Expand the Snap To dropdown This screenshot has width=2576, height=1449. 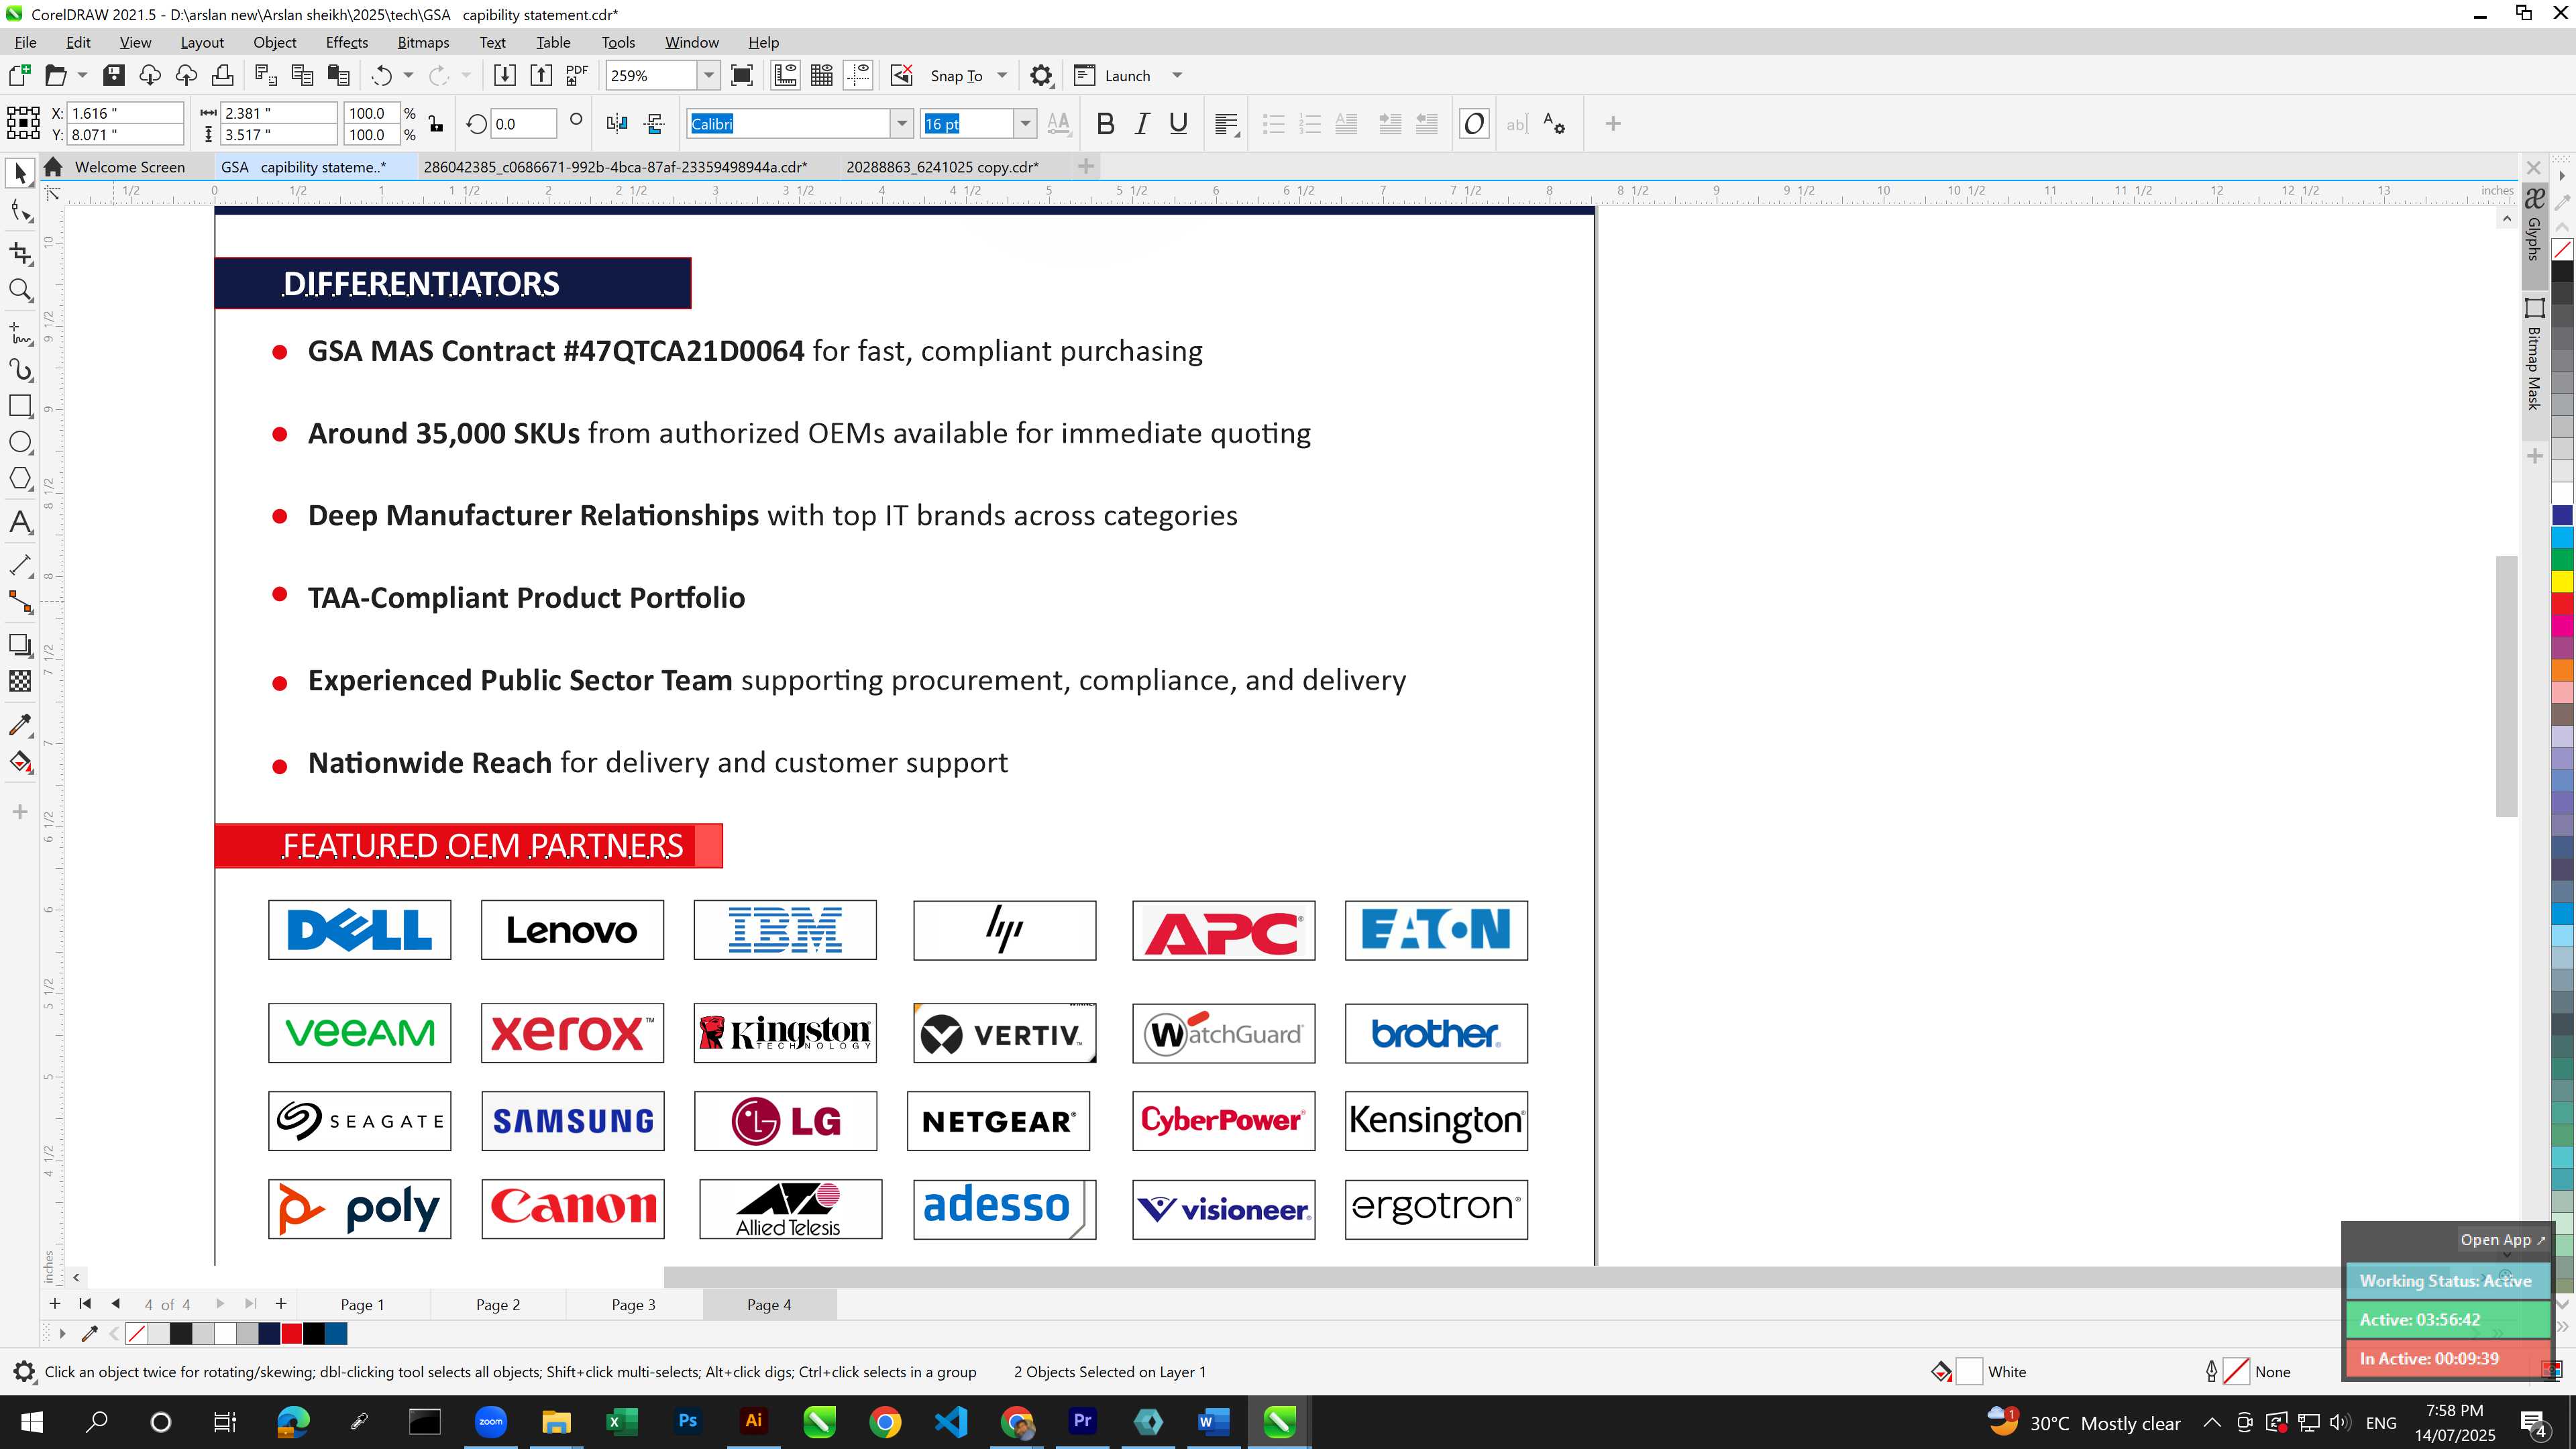[x=1002, y=76]
